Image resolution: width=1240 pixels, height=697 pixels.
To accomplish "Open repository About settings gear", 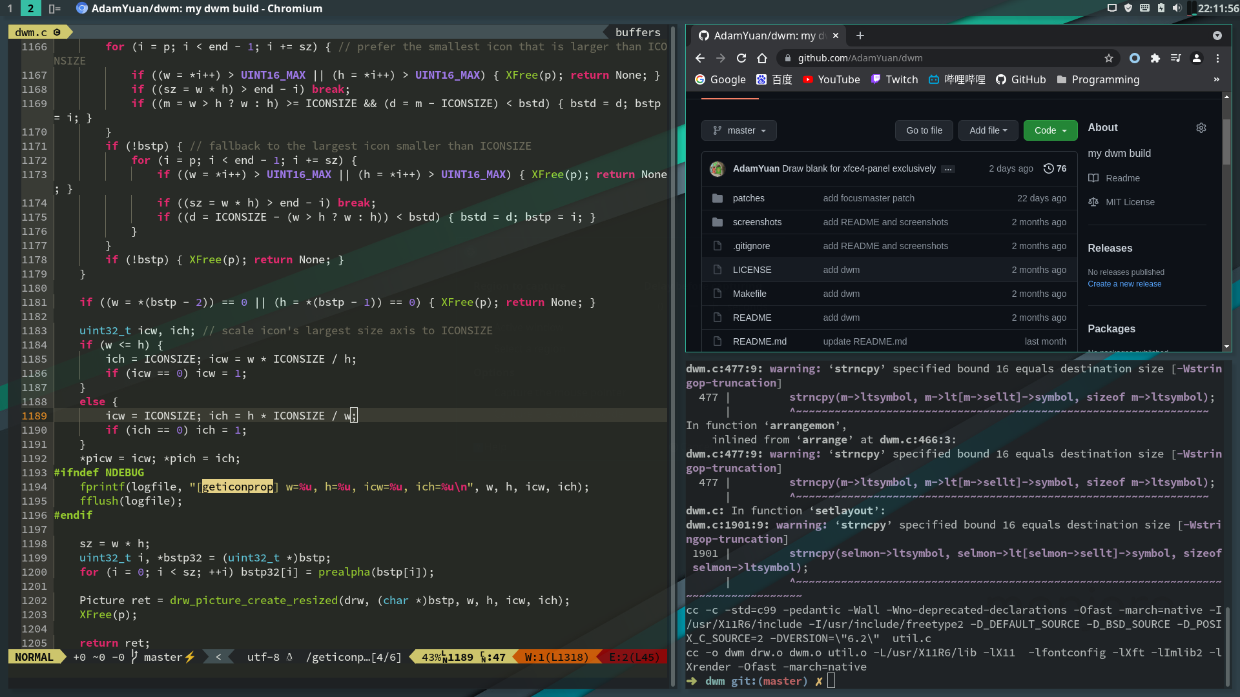I will click(1201, 128).
